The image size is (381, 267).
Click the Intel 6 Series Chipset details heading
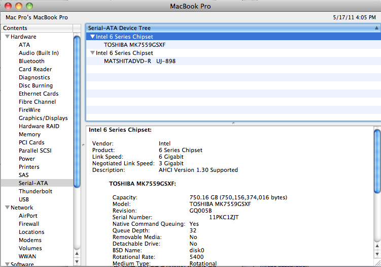pos(120,130)
